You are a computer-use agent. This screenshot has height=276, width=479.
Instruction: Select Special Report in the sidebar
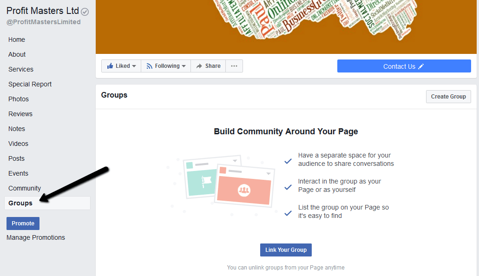point(30,84)
